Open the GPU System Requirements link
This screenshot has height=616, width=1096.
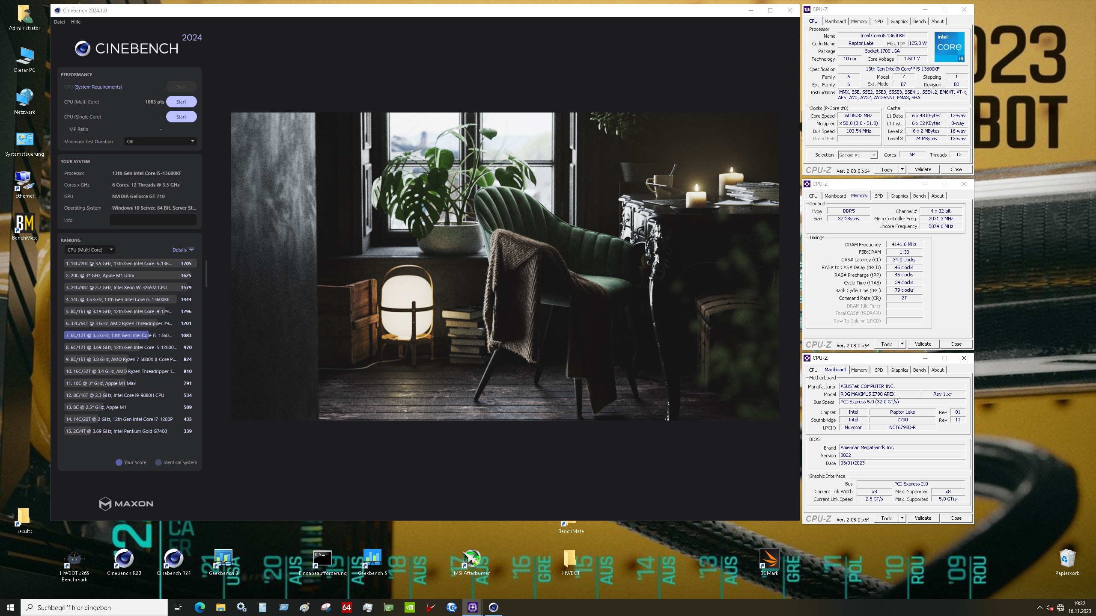pos(98,87)
